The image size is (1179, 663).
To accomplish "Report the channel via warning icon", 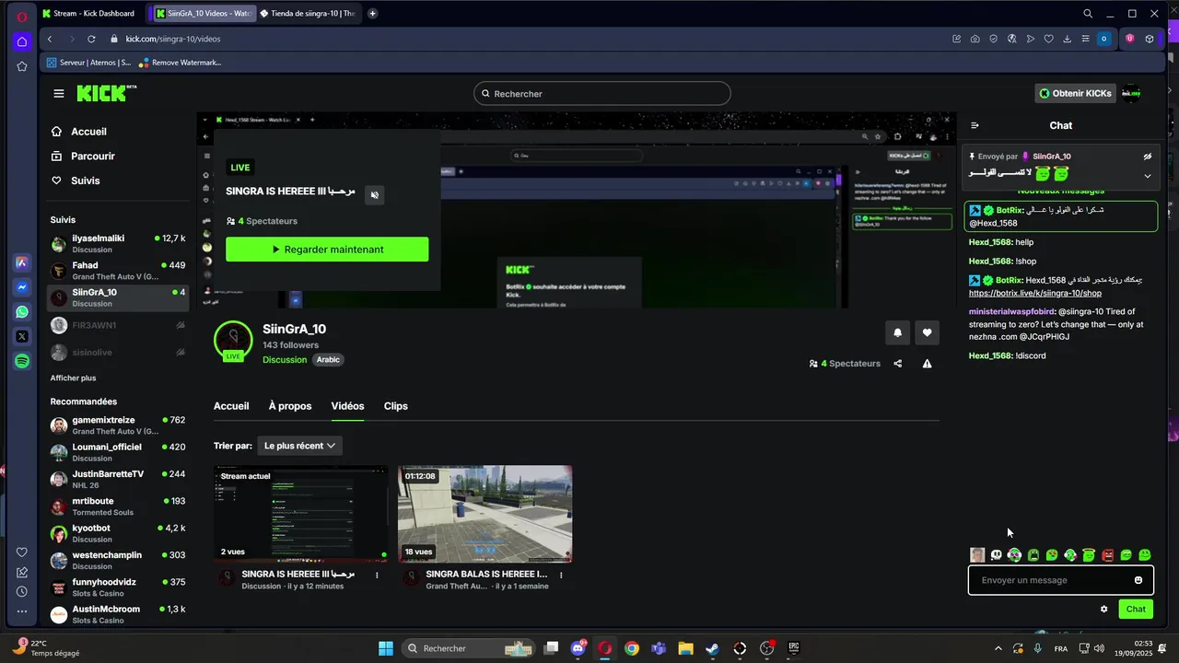I will click(x=927, y=364).
